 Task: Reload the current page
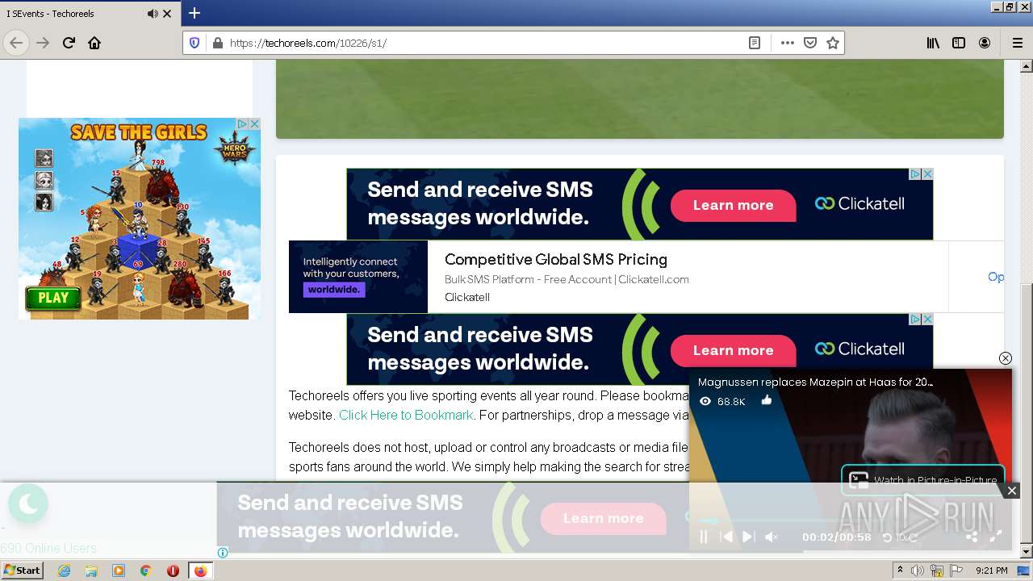coord(69,43)
